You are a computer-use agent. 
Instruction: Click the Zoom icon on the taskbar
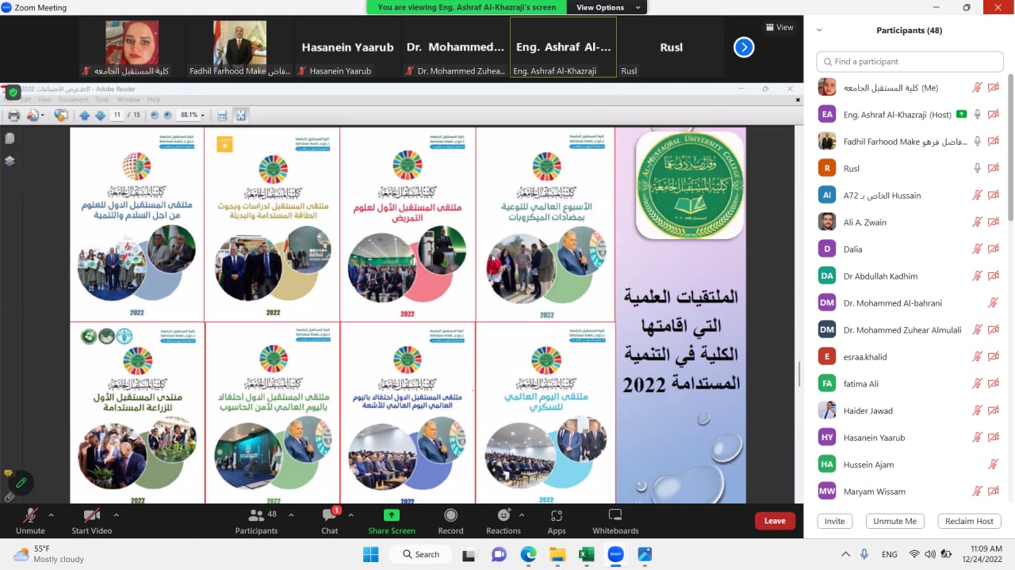point(615,554)
